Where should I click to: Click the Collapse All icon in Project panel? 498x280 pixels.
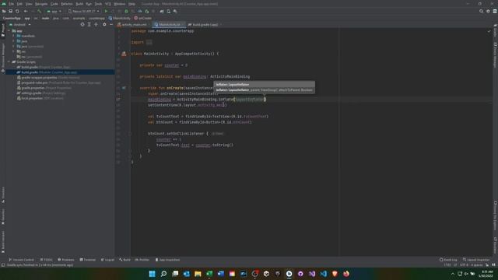tap(96, 24)
